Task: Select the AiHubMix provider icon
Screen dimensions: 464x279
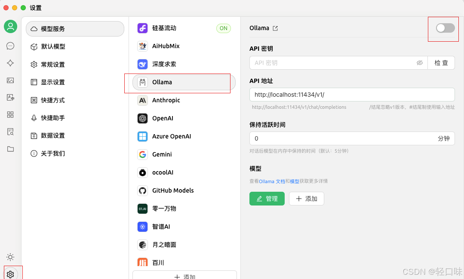Action: (x=143, y=46)
